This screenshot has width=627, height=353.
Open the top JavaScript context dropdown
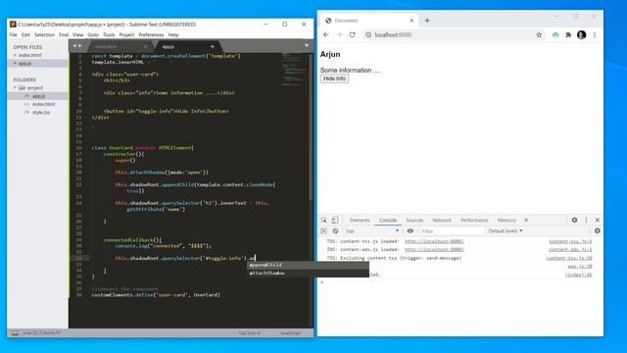(372, 231)
